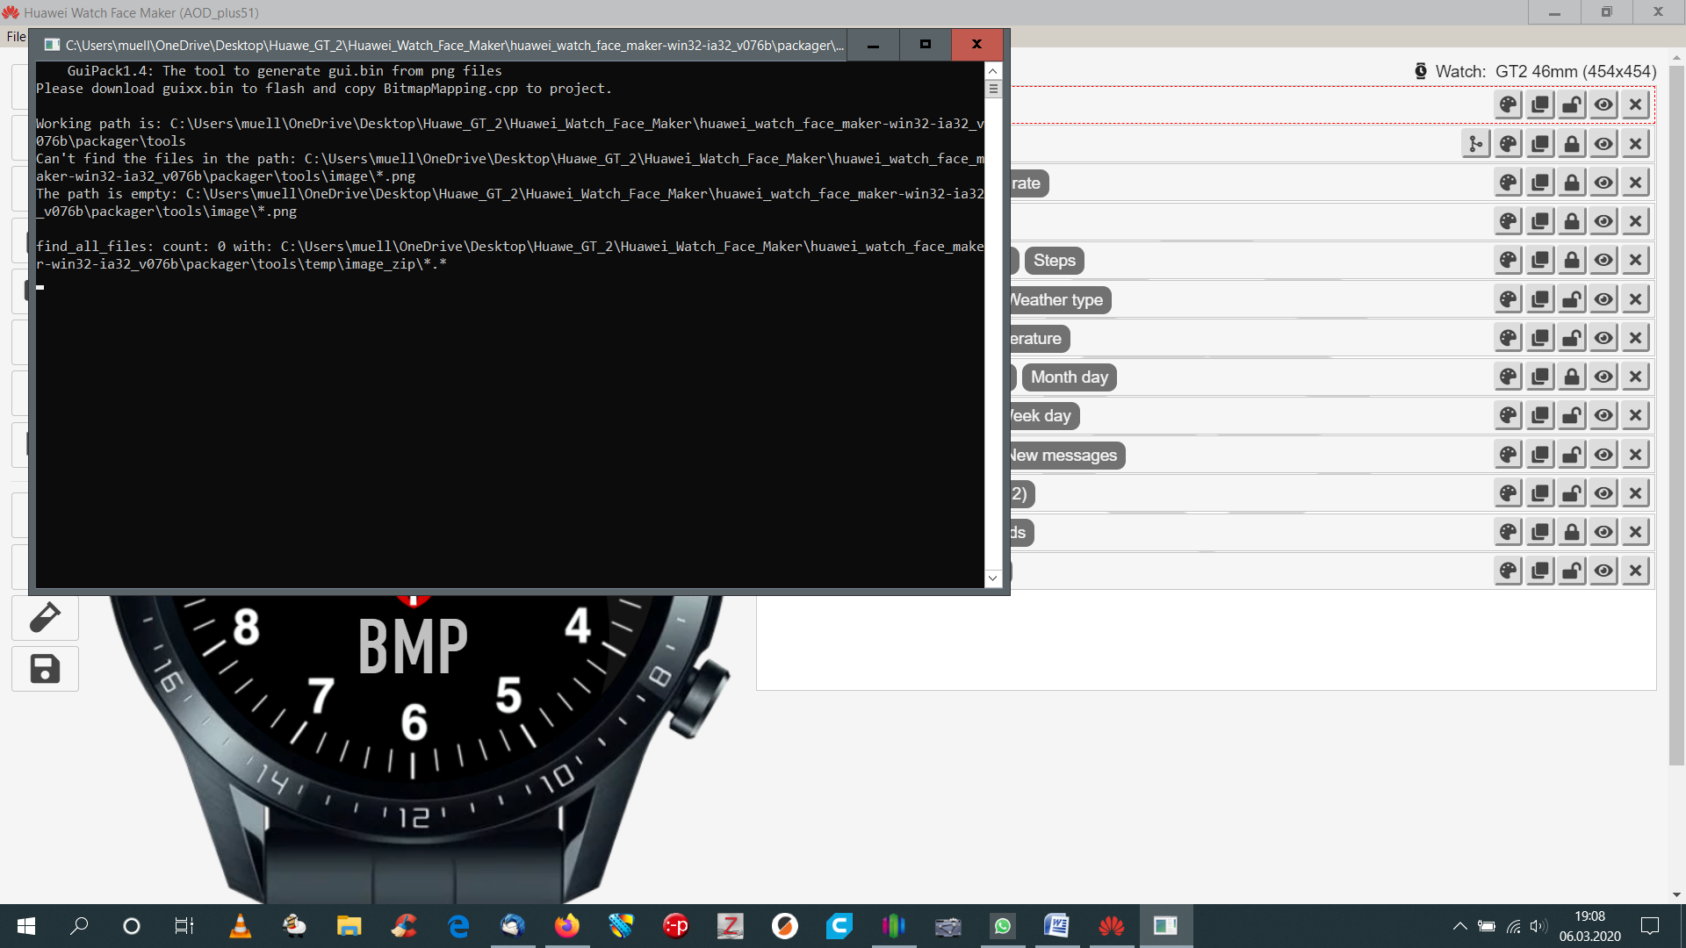Screen dimensions: 1686x948
Task: Open color palette for Weather type row
Action: [1509, 299]
